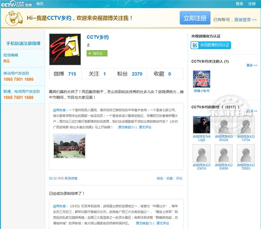Image resolution: width=261 pixels, height=229 pixels.
Task: Click 注册 in the top bar
Action: pyautogui.click(x=252, y=4)
